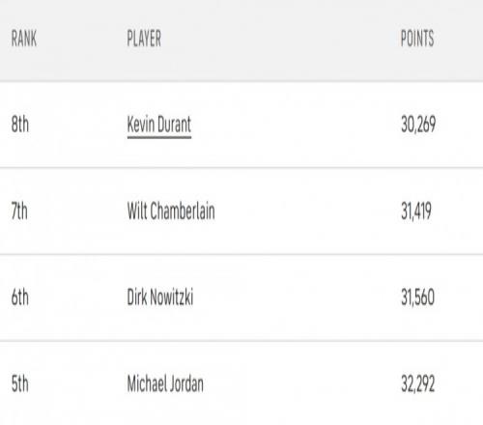
Task: Click Dirk Nowitzki's 31,560 points value
Action: [x=417, y=297]
